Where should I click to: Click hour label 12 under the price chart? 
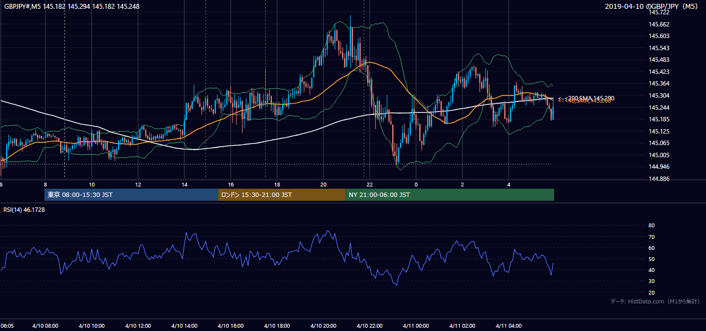pos(138,184)
